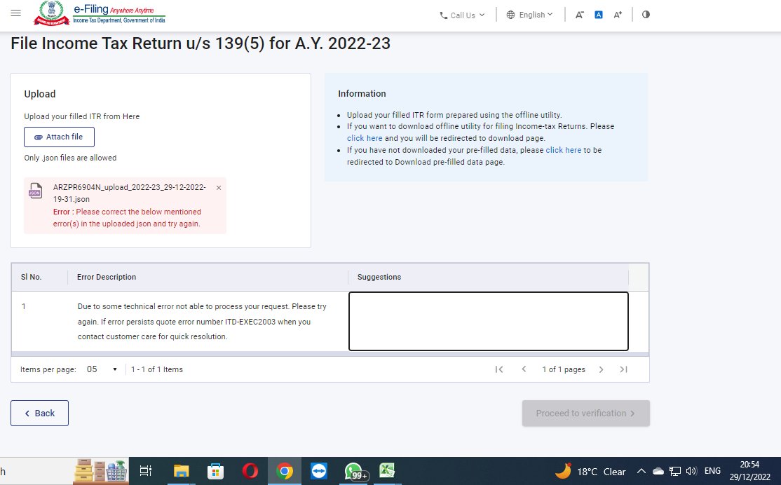The image size is (781, 485).
Task: Open the network status tray icon
Action: click(675, 471)
